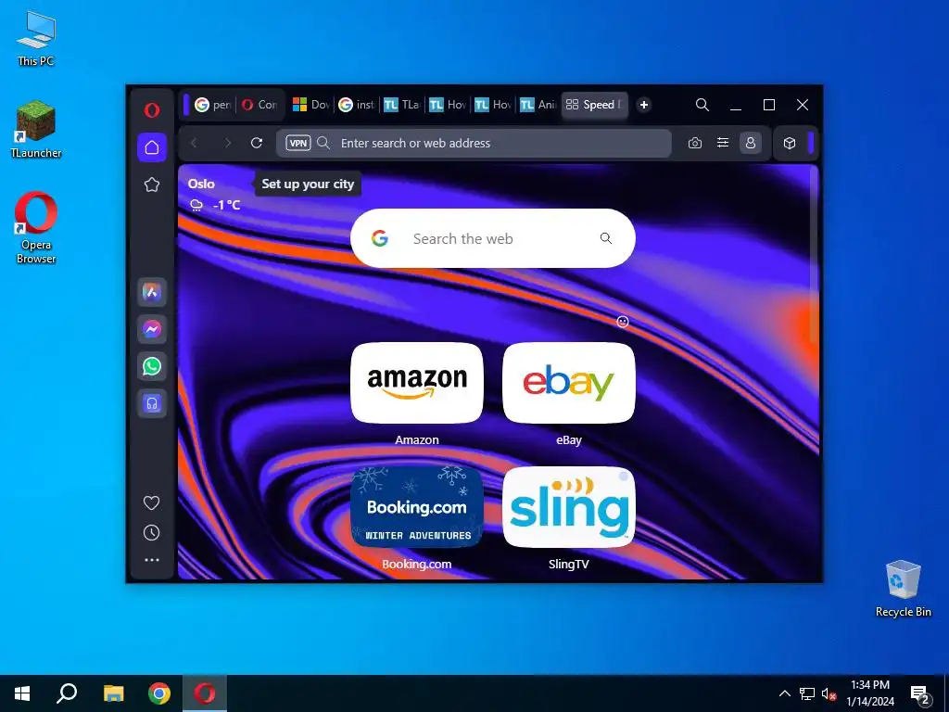The image size is (949, 712).
Task: Open WhatsApp in the sidebar
Action: click(152, 366)
